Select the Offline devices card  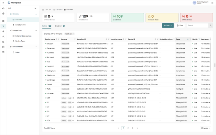[197, 18]
